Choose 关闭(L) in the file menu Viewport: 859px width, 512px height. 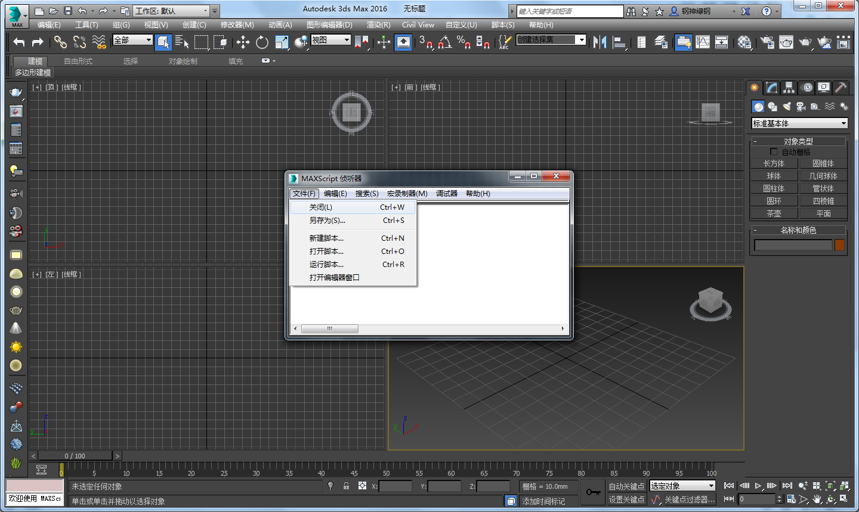(x=353, y=207)
